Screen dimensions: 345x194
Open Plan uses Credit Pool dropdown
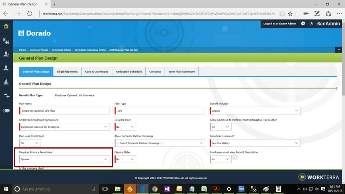30,143
